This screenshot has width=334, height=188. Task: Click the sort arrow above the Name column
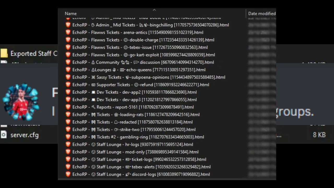tap(154, 10)
